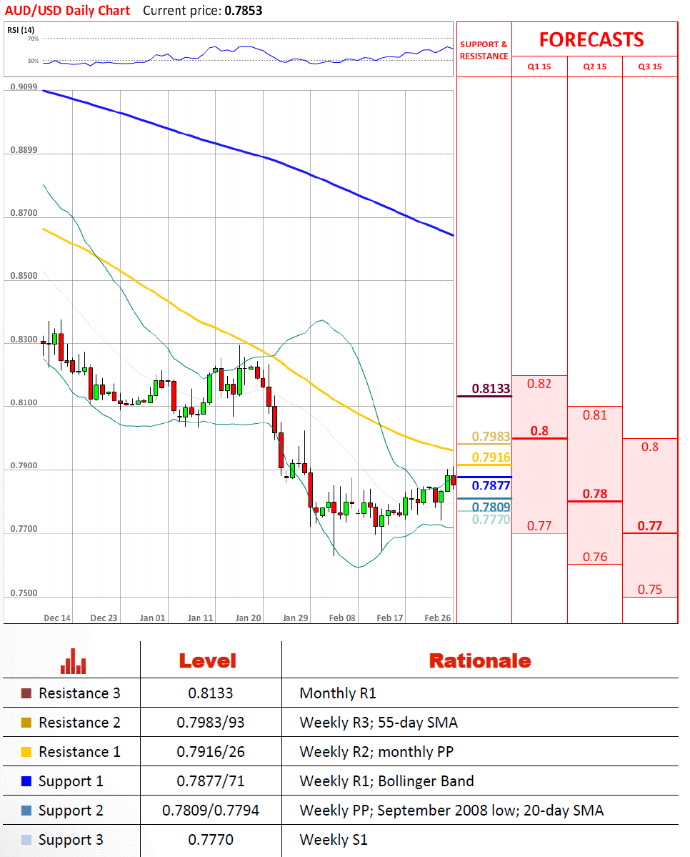Click the Resistance 3 row label
This screenshot has width=690, height=857.
point(79,693)
